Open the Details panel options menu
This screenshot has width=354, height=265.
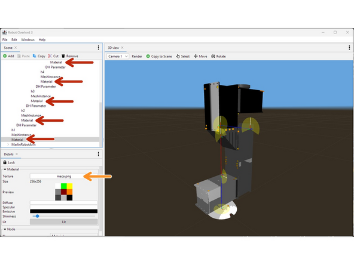coord(99,154)
